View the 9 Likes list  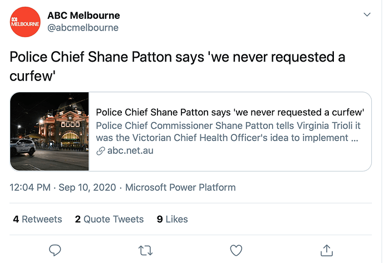pos(173,219)
